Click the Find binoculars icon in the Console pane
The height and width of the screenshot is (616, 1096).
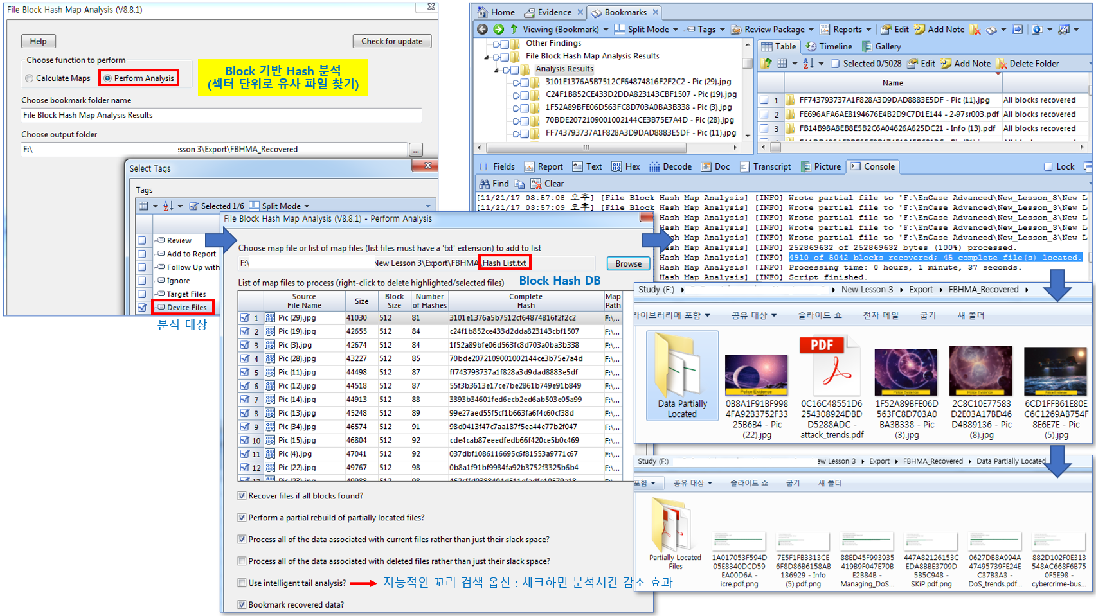tap(485, 184)
